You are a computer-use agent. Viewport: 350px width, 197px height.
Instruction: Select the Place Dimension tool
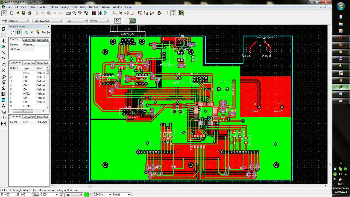(4, 124)
